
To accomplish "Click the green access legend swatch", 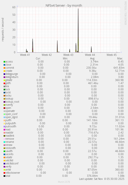I will click(4, 62).
